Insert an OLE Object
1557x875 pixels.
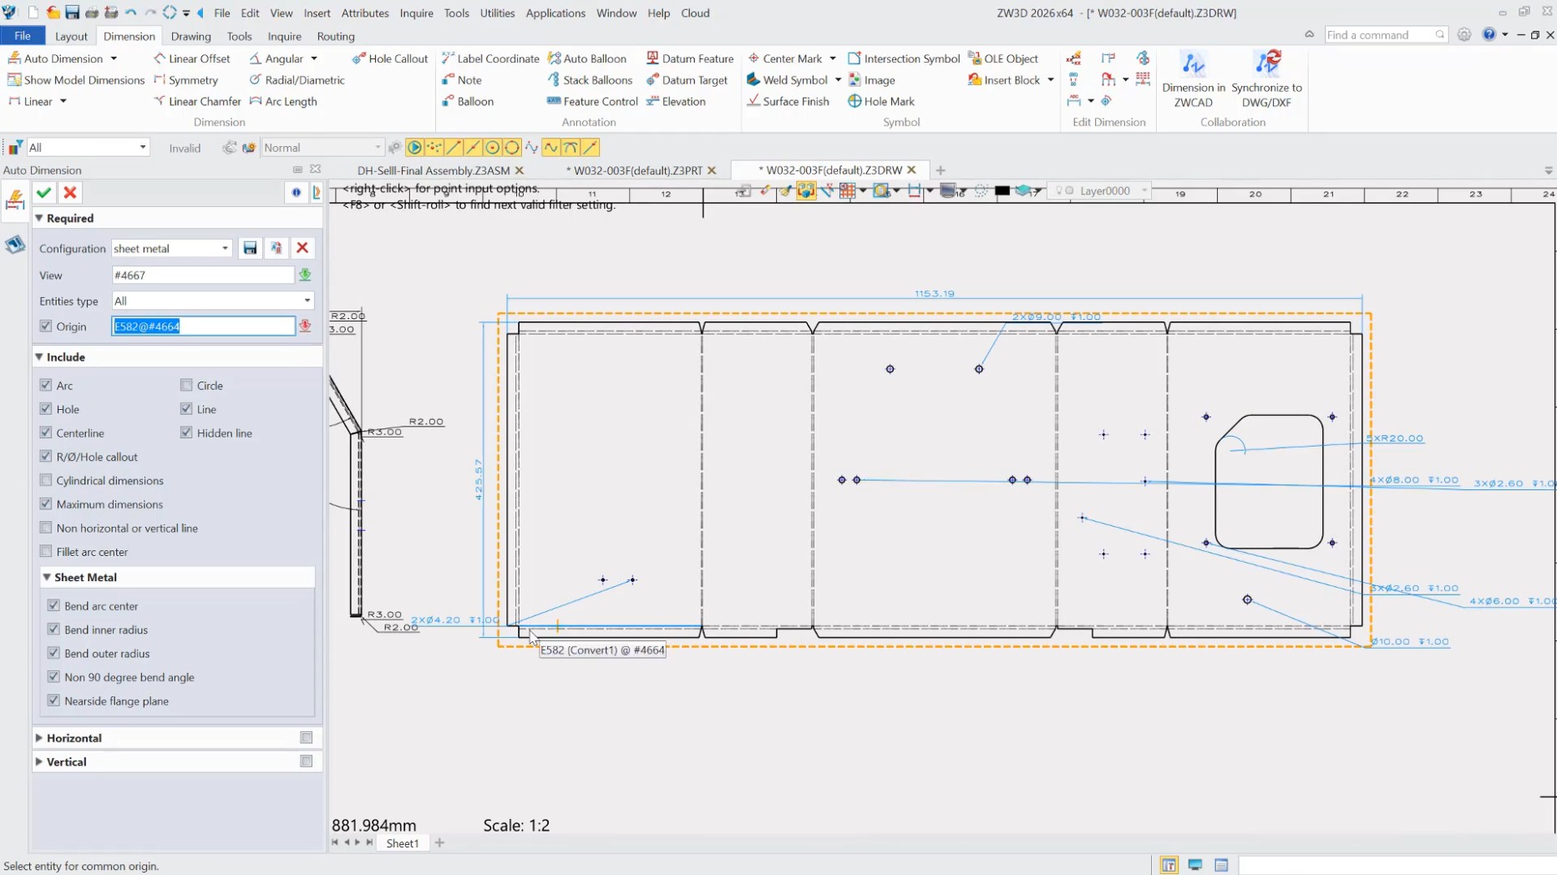(1002, 58)
